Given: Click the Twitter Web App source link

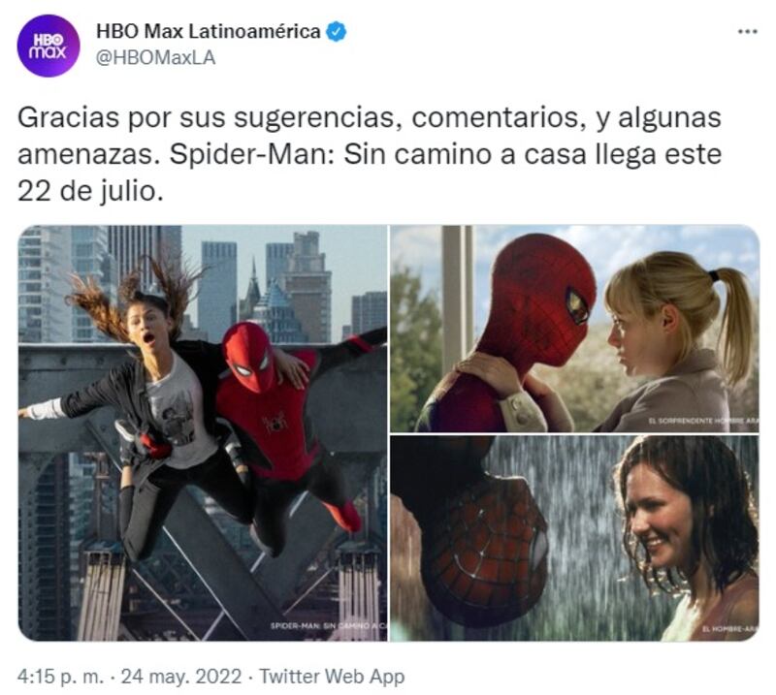Looking at the screenshot, I should (x=332, y=676).
